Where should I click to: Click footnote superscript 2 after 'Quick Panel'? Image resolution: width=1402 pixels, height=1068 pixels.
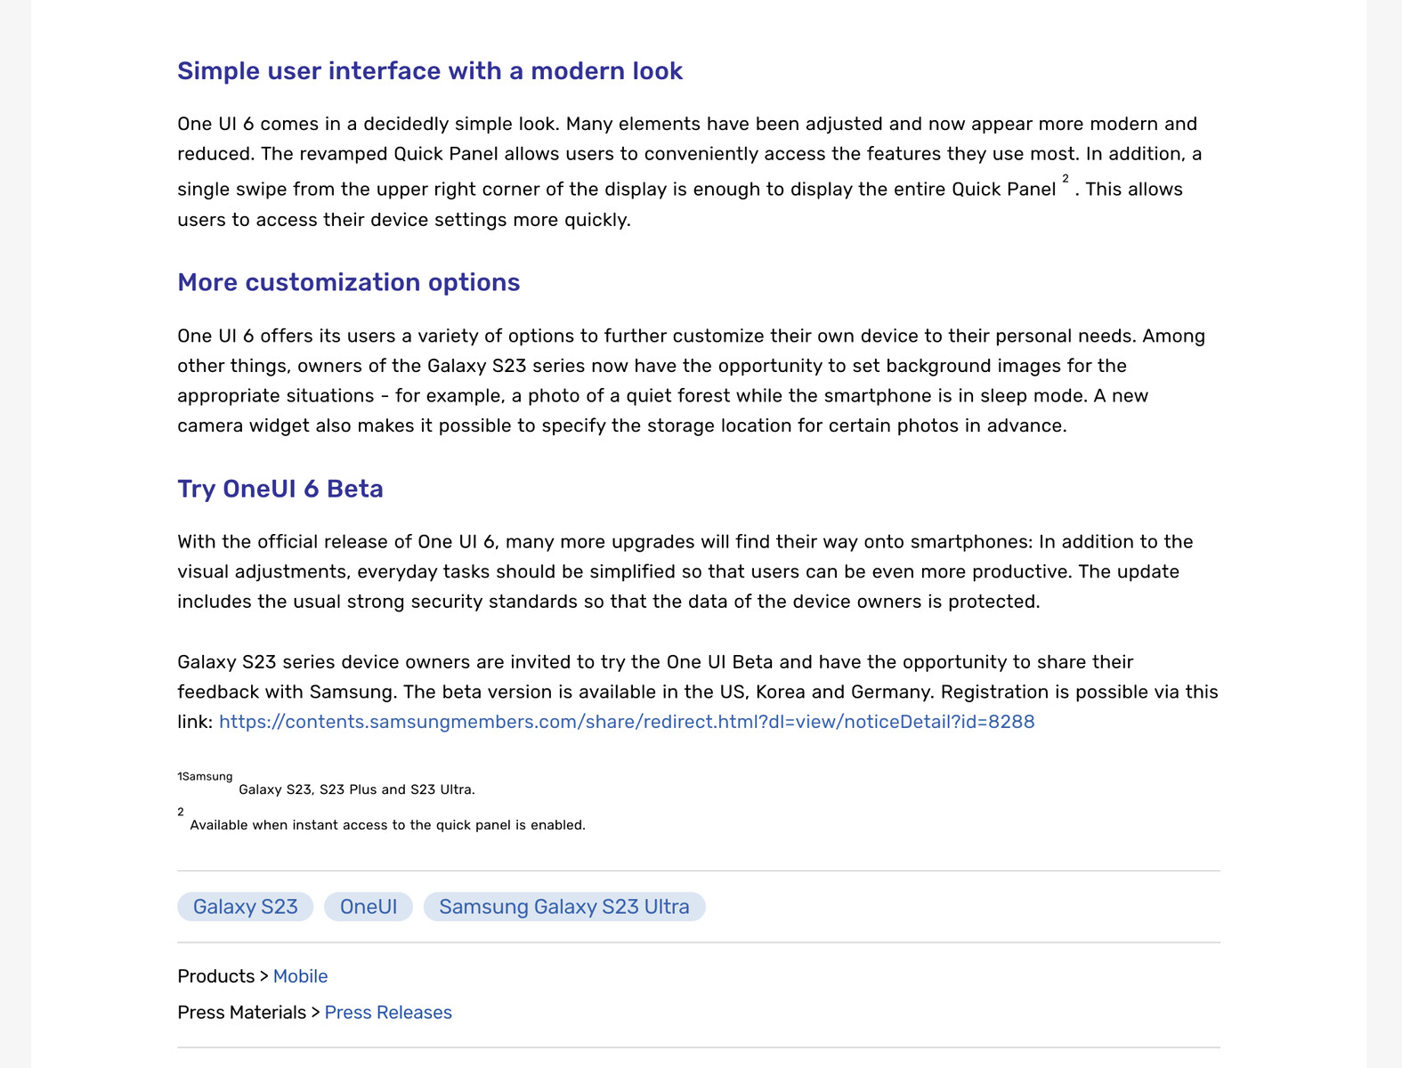coord(1066,180)
